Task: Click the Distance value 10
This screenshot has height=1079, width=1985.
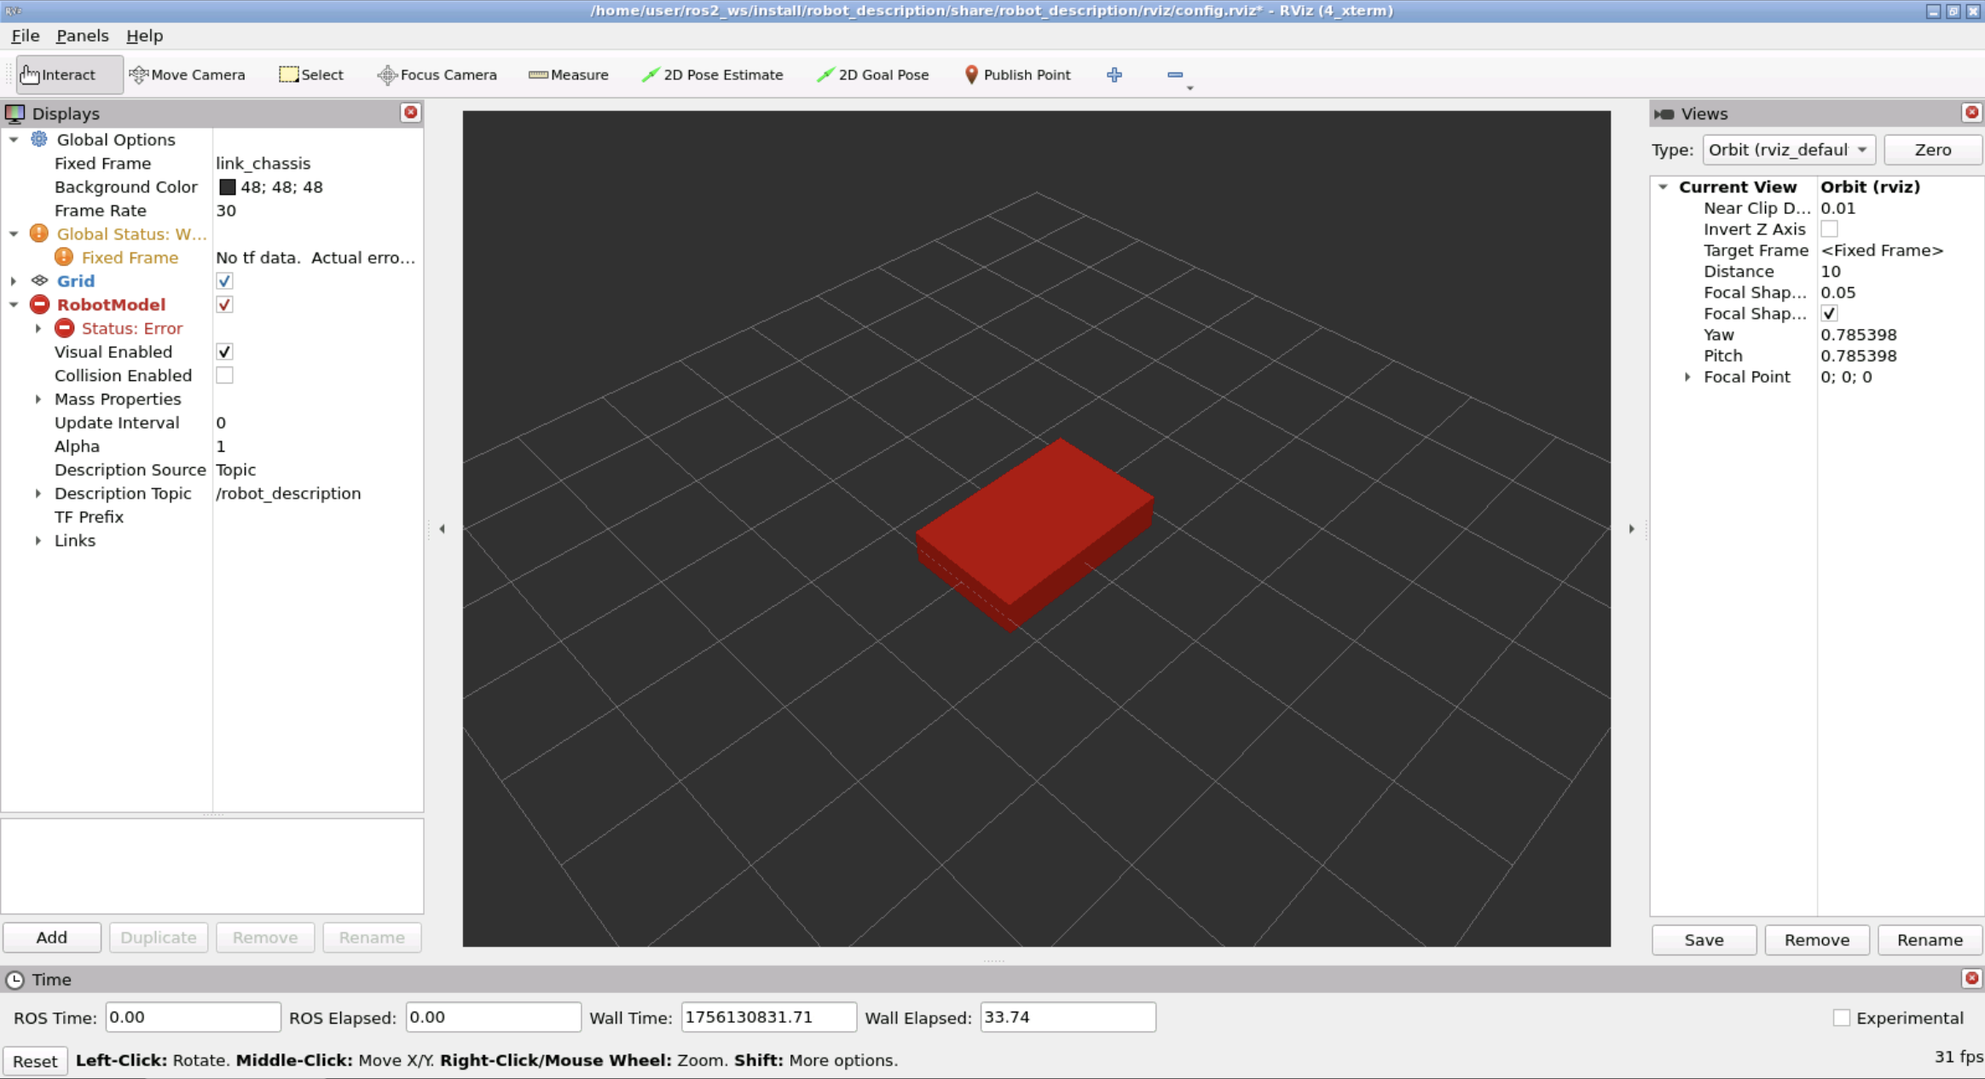Action: pyautogui.click(x=1831, y=271)
